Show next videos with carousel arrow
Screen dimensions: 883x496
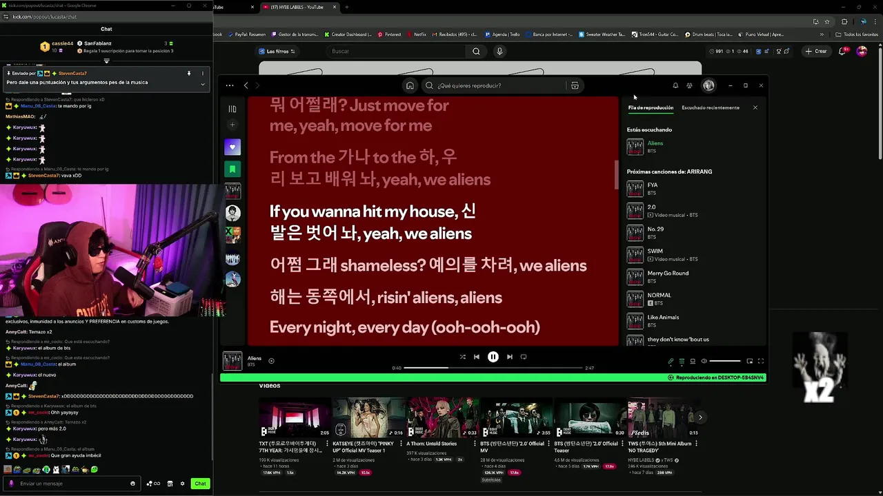pyautogui.click(x=700, y=417)
